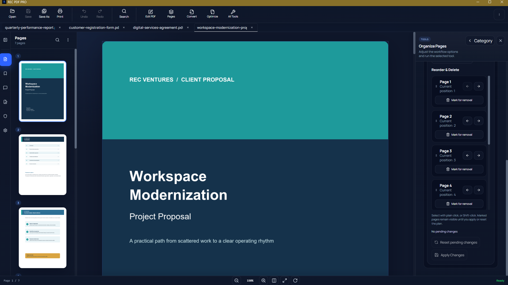Open the toolbar overflow menu
The image size is (508, 285).
click(x=499, y=15)
